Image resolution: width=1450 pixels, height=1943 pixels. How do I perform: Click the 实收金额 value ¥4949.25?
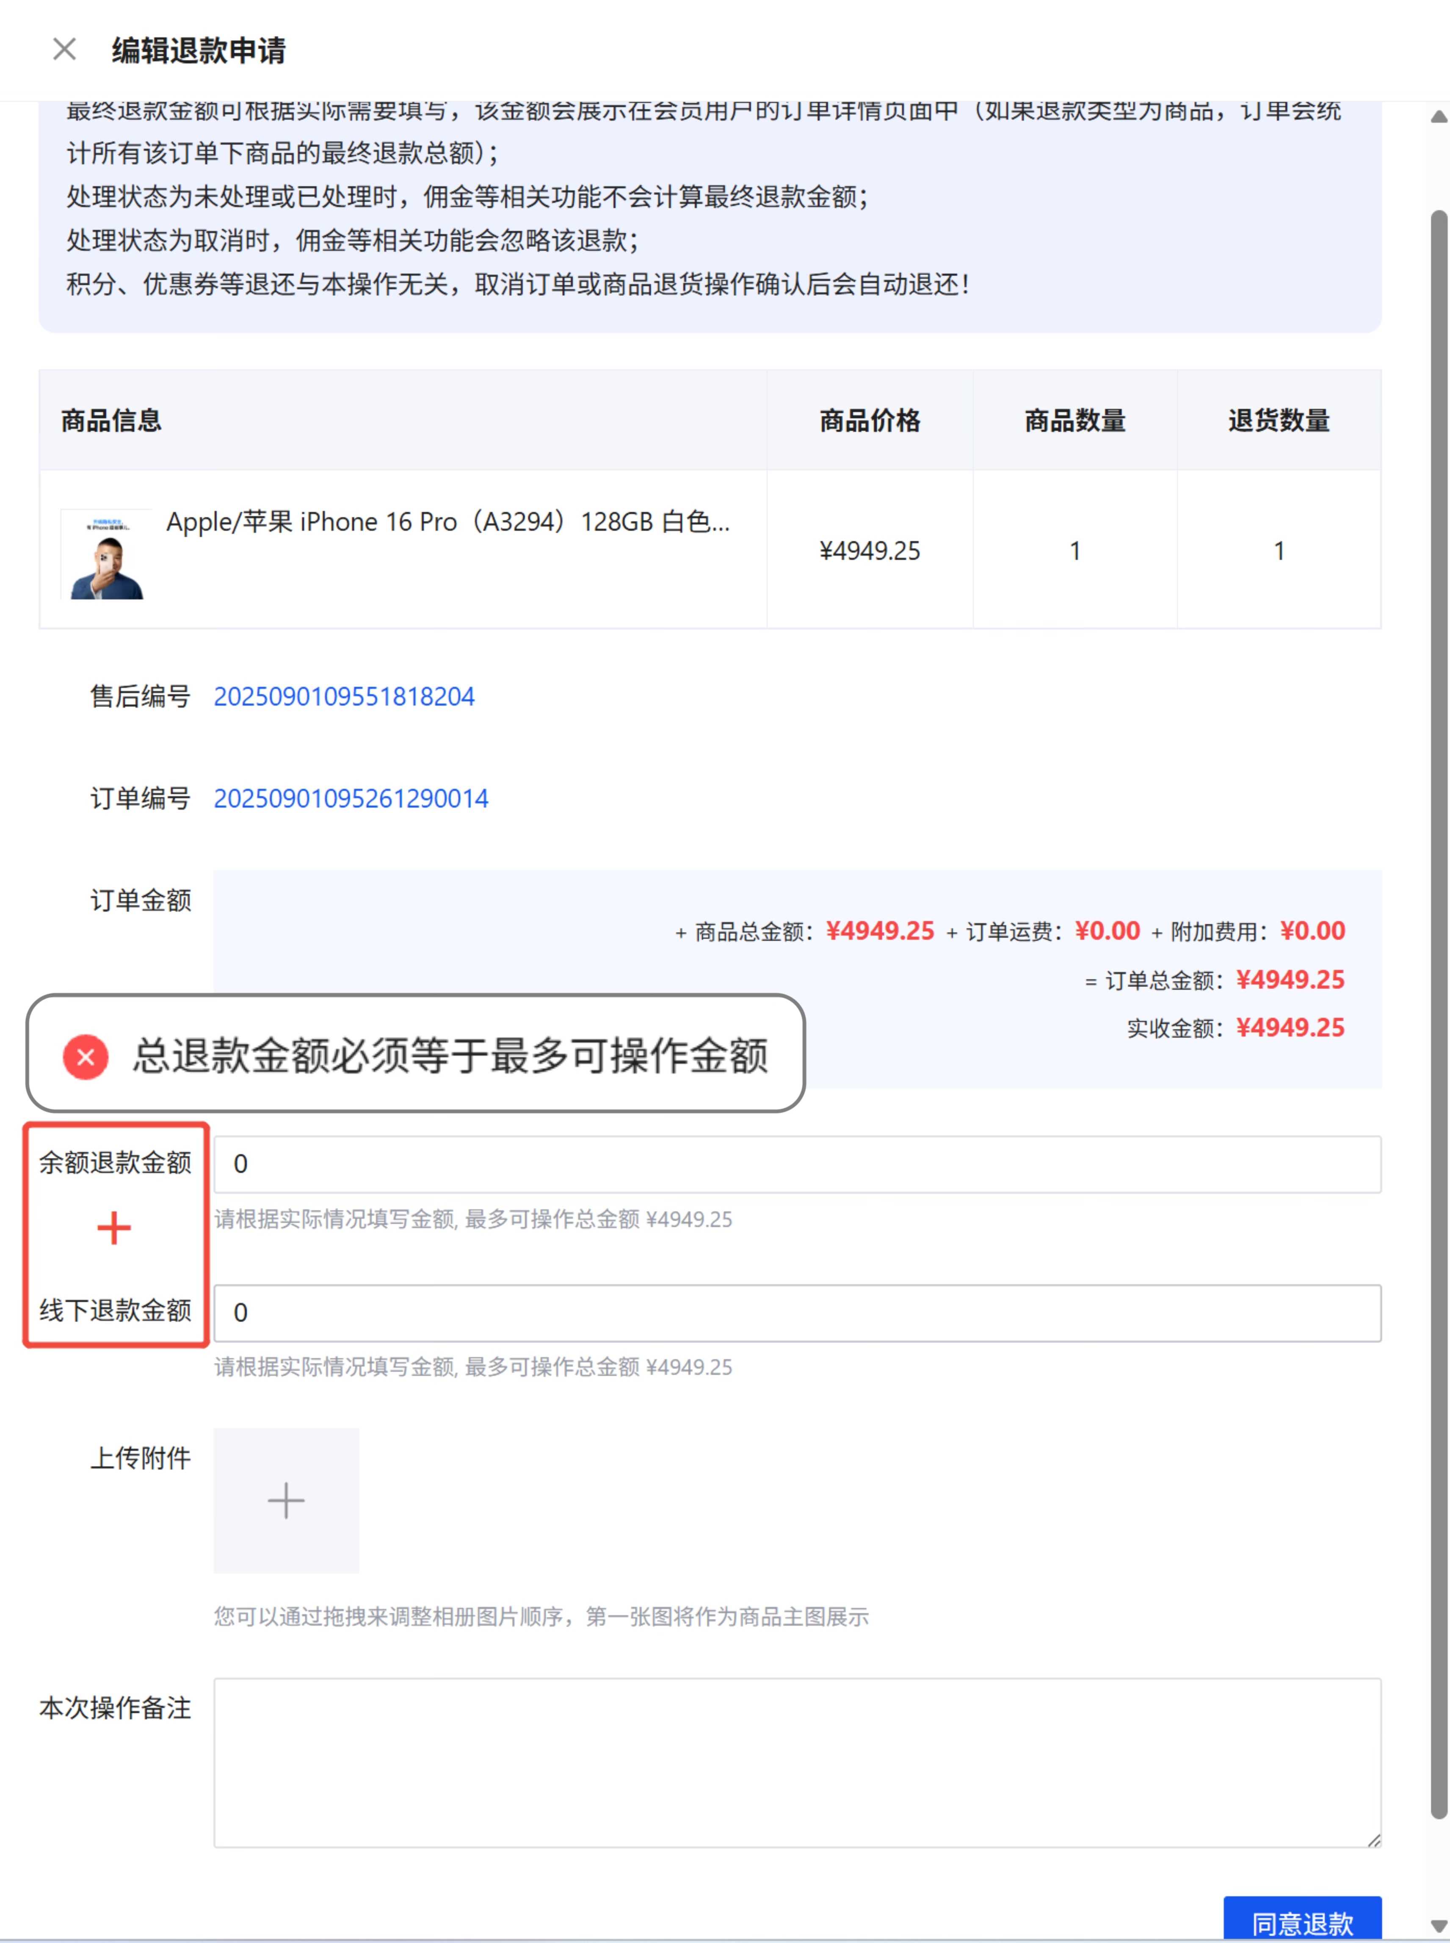click(1290, 1027)
